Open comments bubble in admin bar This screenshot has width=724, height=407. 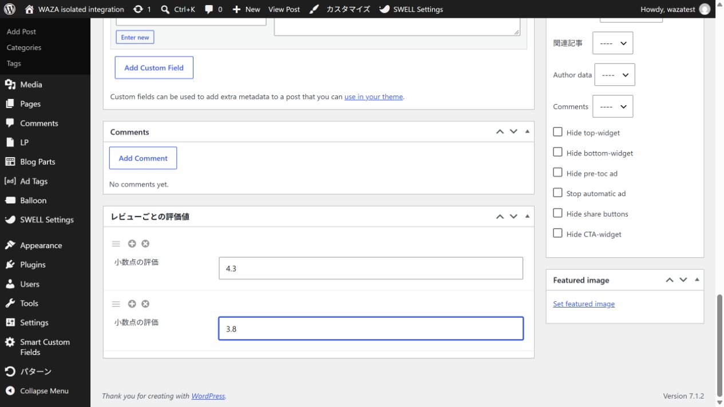pyautogui.click(x=209, y=9)
